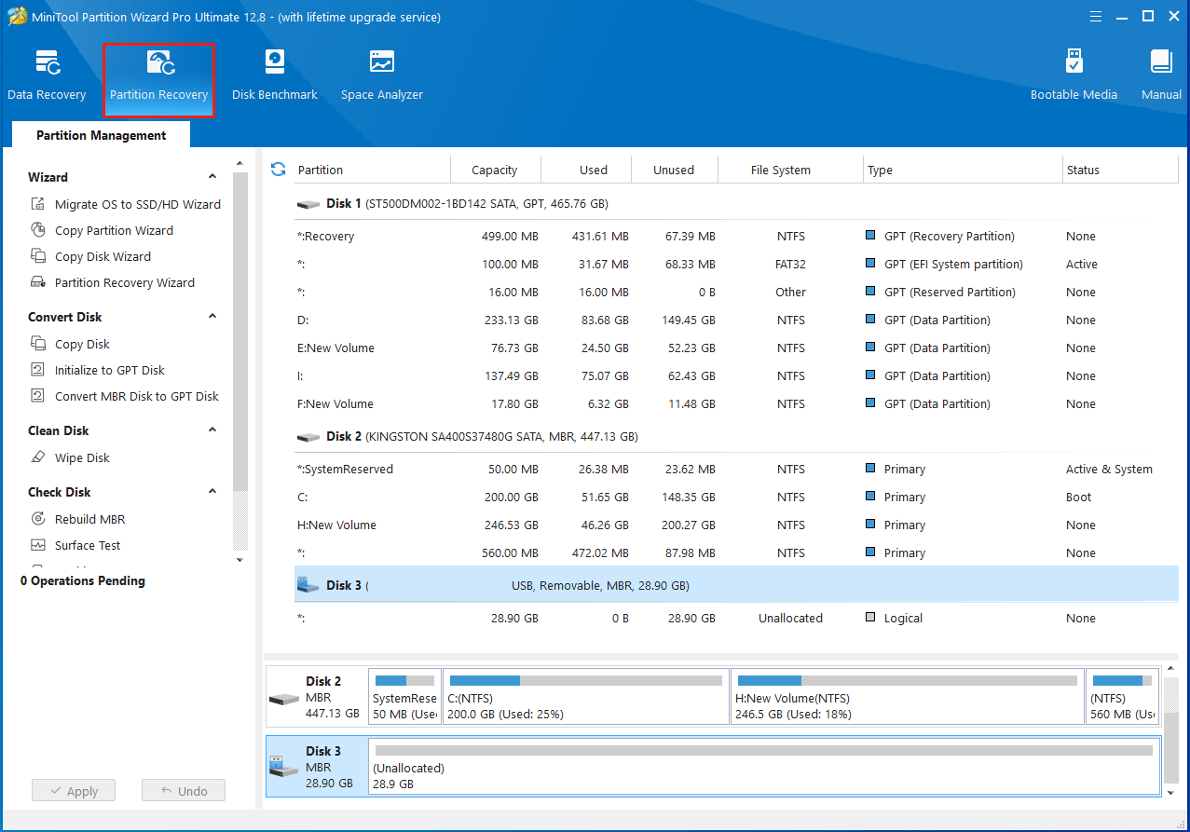This screenshot has width=1190, height=832.
Task: Select partition I: row
Action: tap(736, 375)
